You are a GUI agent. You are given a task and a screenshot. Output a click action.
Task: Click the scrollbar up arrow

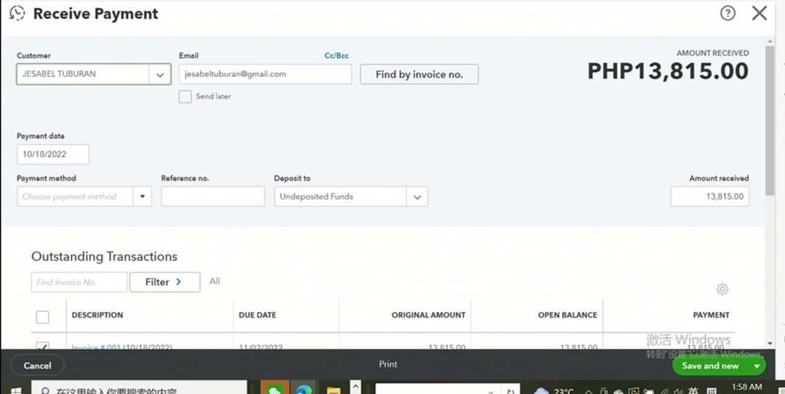click(x=770, y=41)
